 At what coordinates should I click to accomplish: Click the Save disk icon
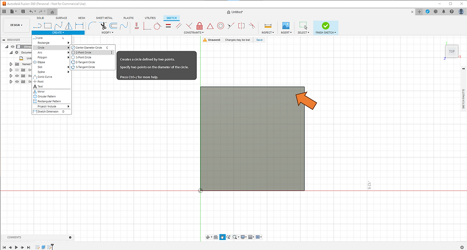coord(23,11)
